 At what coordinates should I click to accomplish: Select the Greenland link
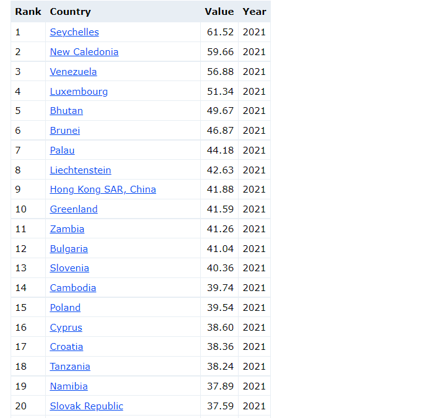[x=74, y=209]
